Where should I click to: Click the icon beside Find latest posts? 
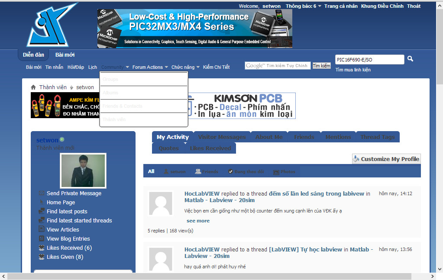[x=42, y=211]
